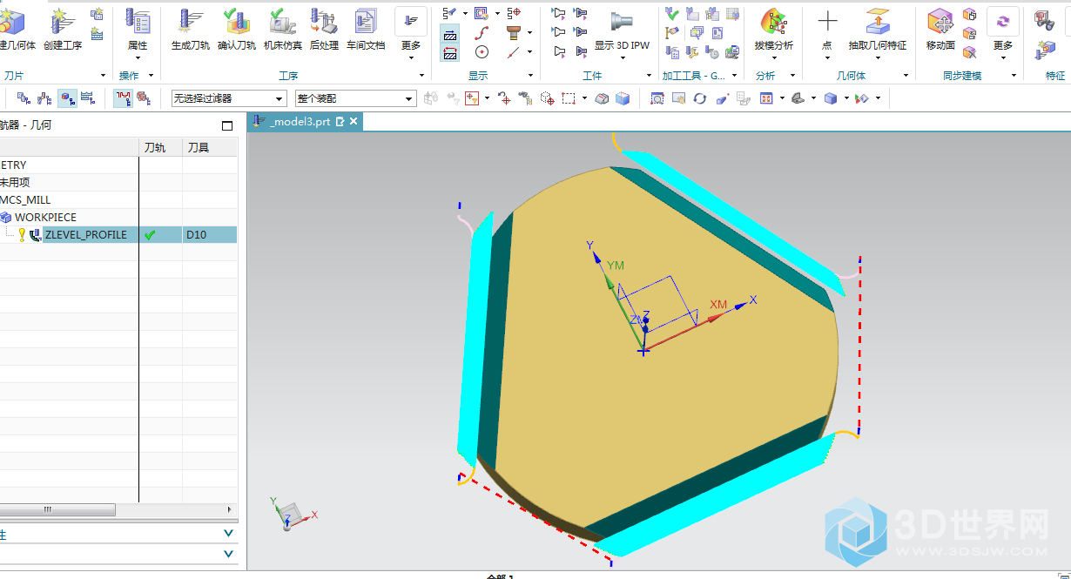1071x579 pixels.
Task: Run 后处理 post process
Action: 324,29
